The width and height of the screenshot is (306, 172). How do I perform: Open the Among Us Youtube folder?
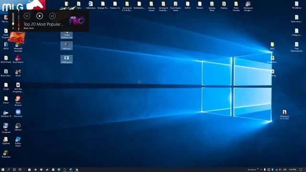(164, 6)
